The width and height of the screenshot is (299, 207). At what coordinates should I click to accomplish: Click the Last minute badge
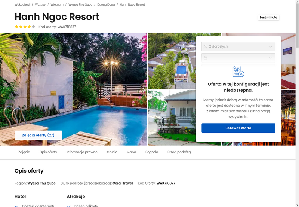(x=268, y=17)
